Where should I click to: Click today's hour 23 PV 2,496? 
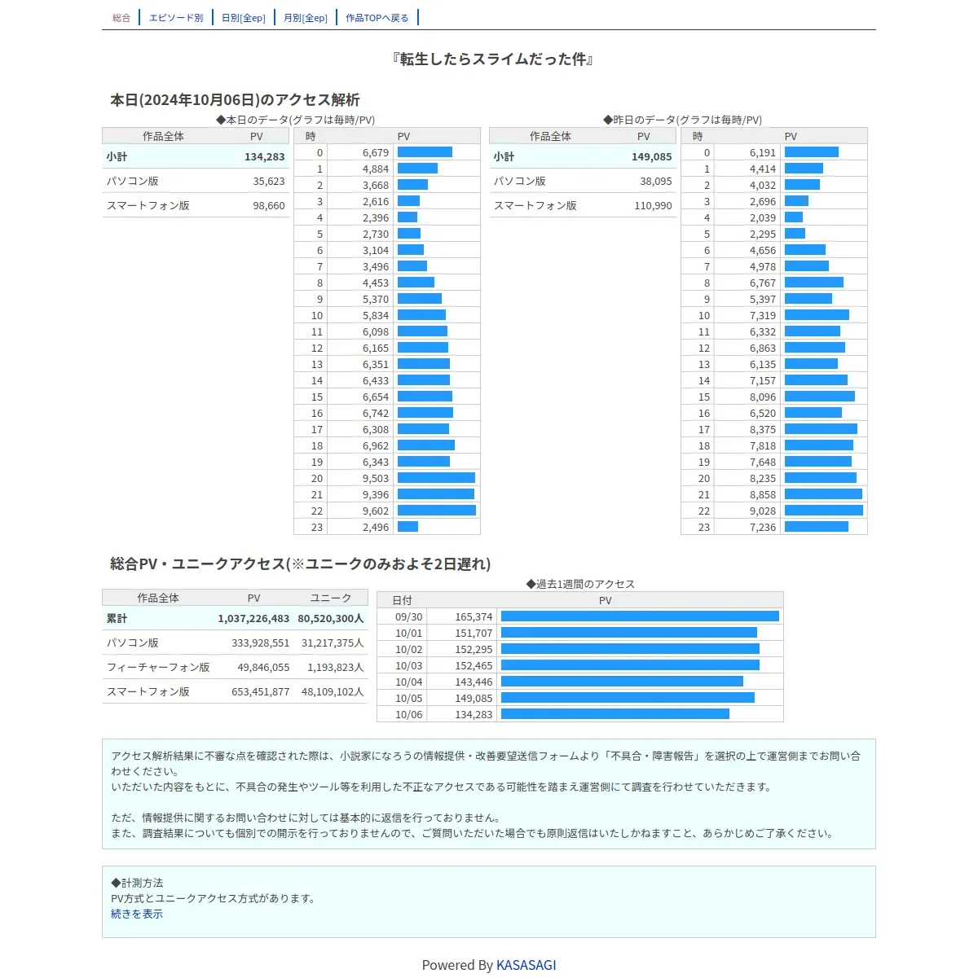[x=376, y=527]
